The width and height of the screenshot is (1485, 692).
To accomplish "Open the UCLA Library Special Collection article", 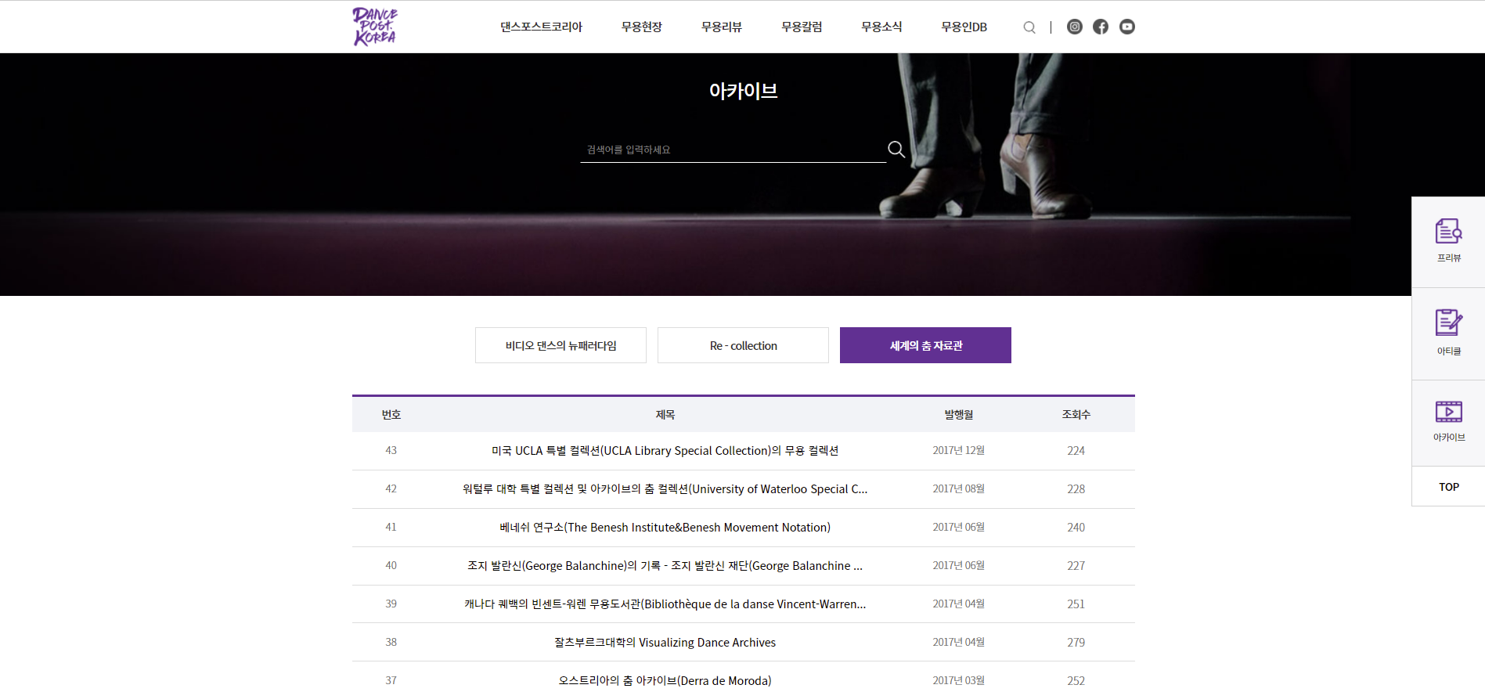I will [x=665, y=451].
